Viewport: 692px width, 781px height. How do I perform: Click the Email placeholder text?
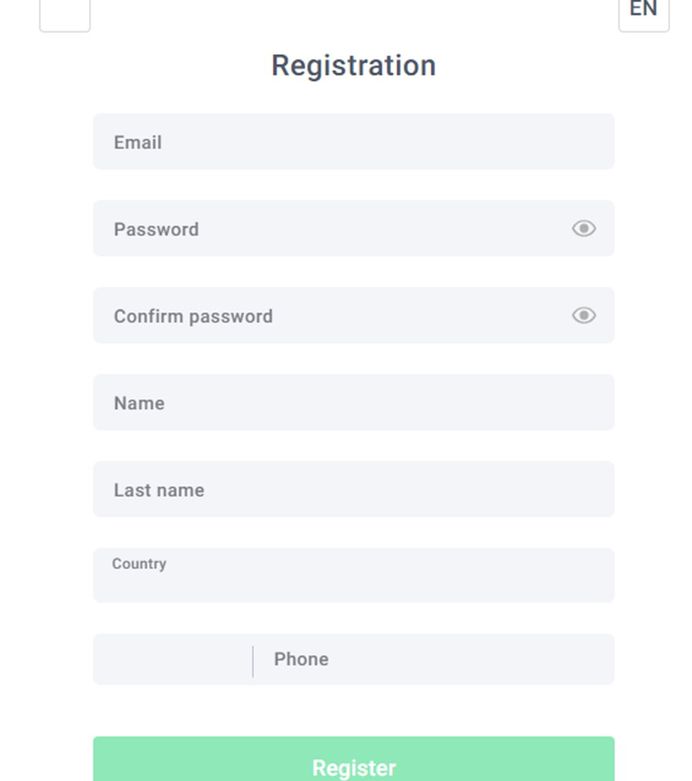click(138, 143)
